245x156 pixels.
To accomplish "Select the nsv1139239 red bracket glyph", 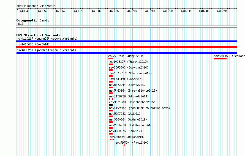I will [x=111, y=99].
